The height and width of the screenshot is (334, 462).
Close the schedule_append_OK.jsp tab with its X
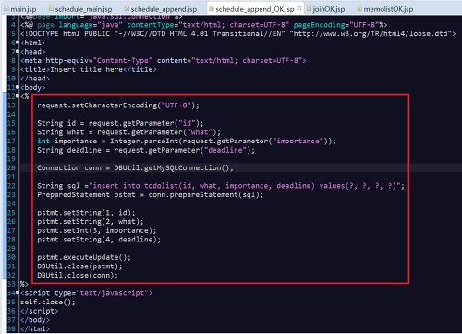pyautogui.click(x=299, y=8)
